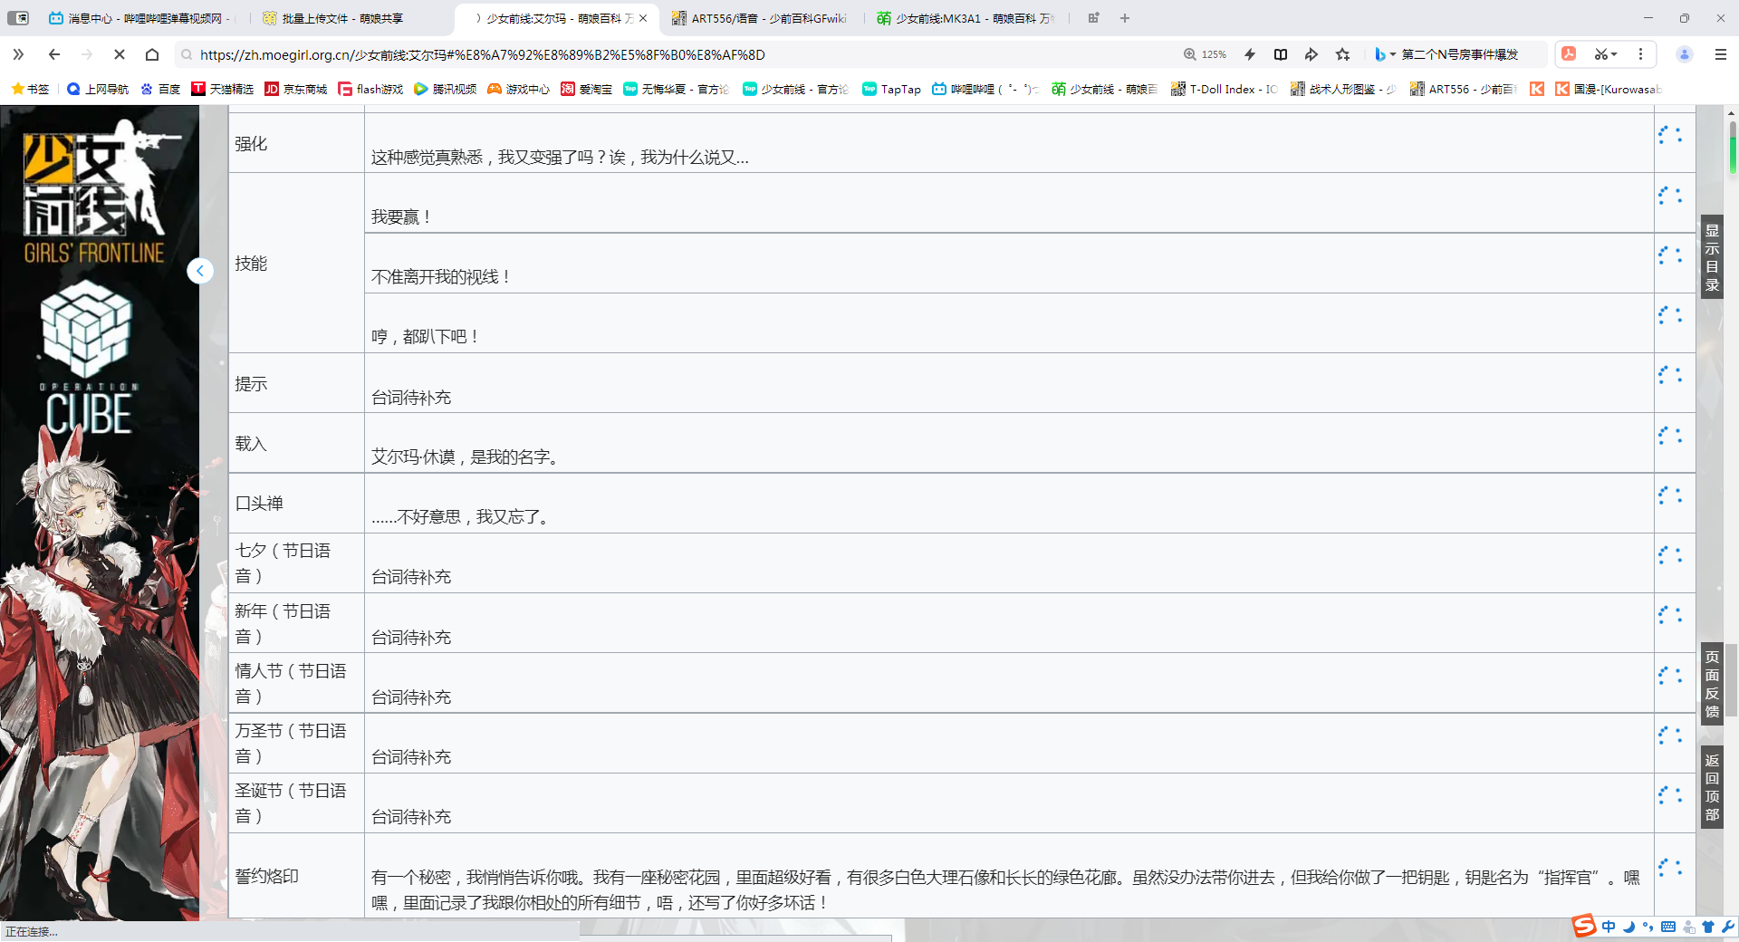Image resolution: width=1739 pixels, height=942 pixels.
Task: Click the Operation Cube banner image
Action: pyautogui.click(x=88, y=356)
